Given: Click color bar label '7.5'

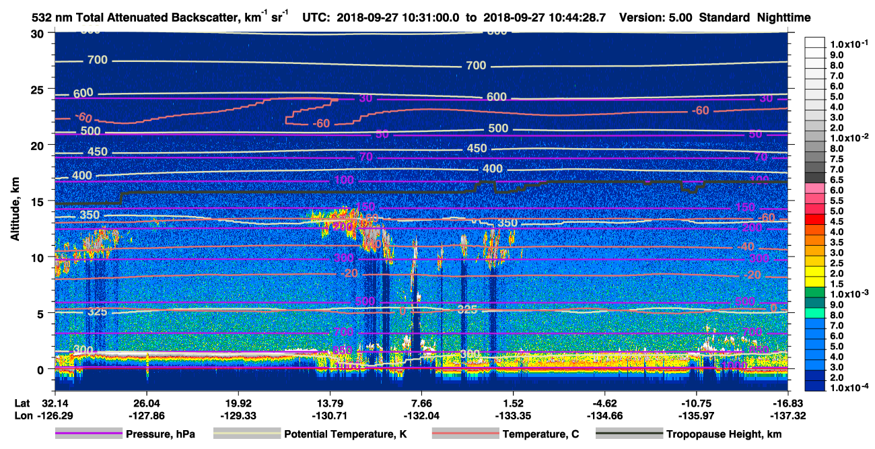Looking at the screenshot, I should (837, 159).
